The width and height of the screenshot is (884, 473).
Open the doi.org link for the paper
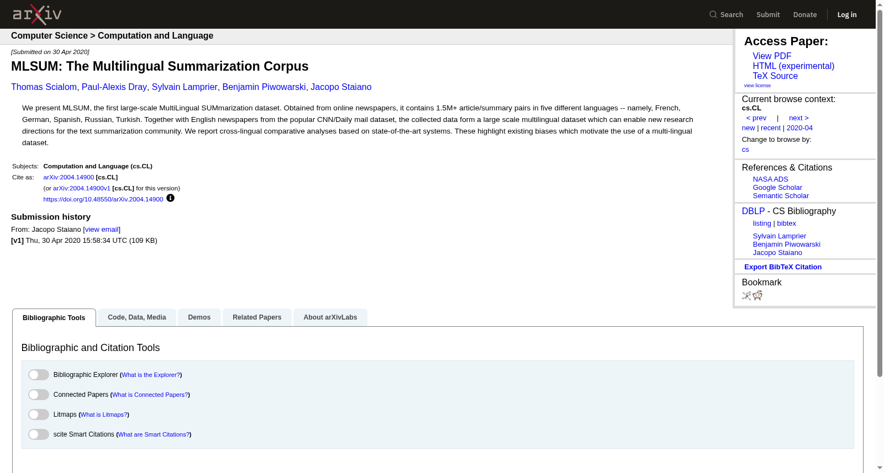pyautogui.click(x=103, y=199)
